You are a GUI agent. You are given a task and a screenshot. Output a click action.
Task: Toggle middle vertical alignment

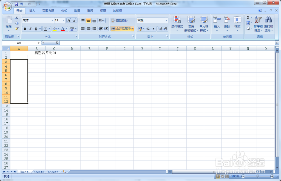click(x=88, y=20)
